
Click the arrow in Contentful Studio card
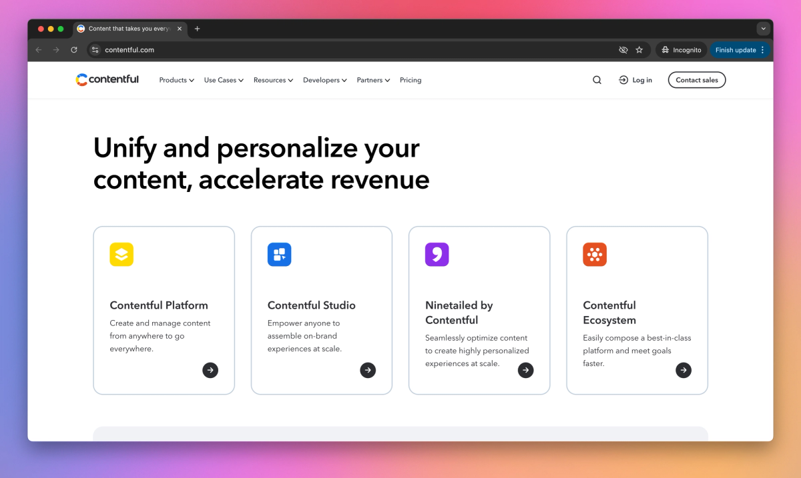click(368, 370)
